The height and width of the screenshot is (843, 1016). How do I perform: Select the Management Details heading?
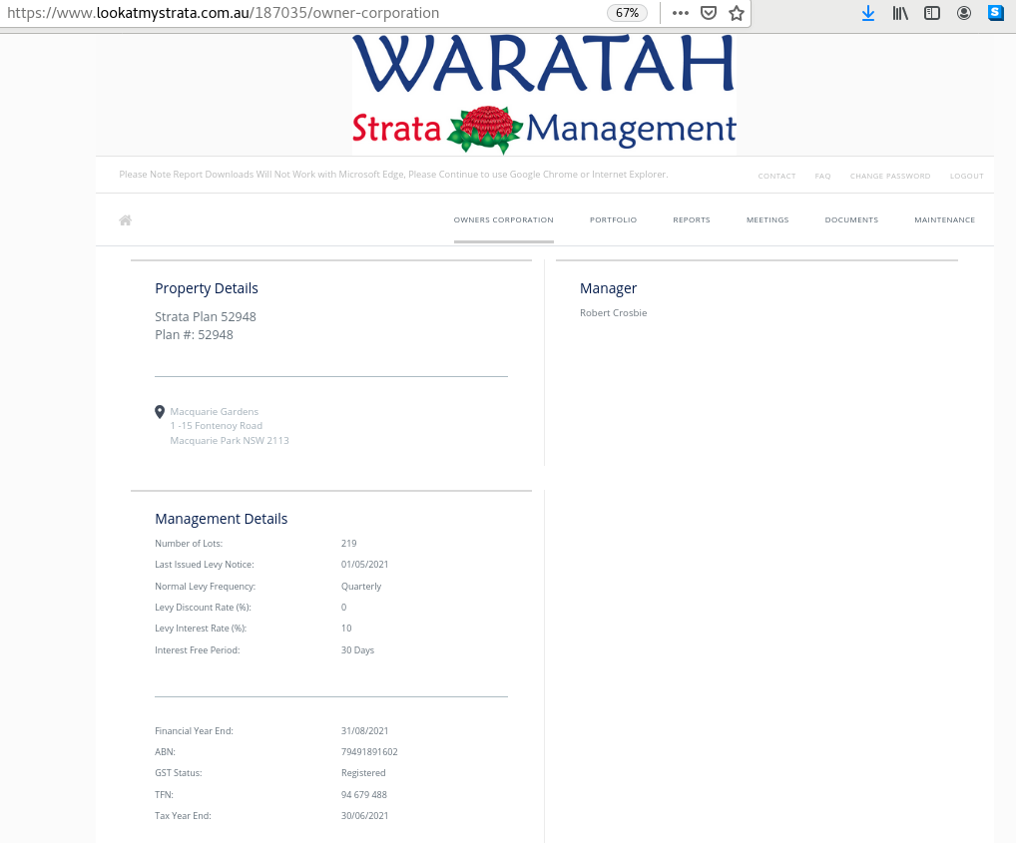221,519
